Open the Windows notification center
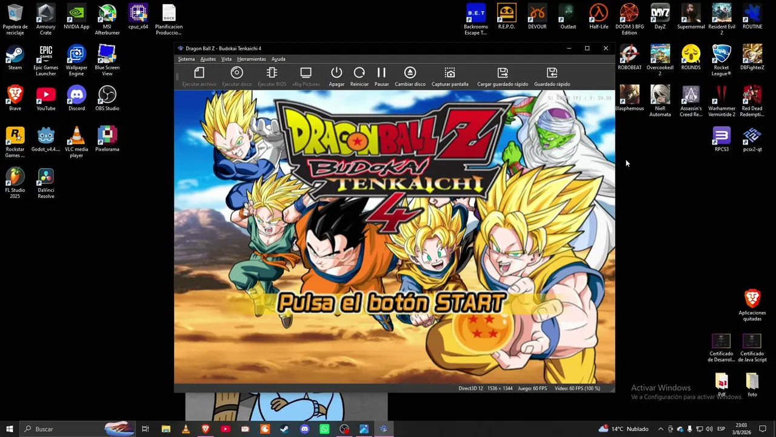This screenshot has height=437, width=776. click(763, 429)
